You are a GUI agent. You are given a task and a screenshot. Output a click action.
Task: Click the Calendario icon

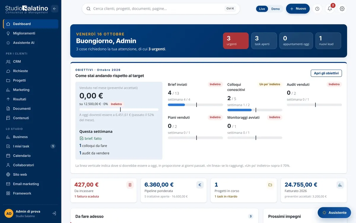click(x=8, y=156)
